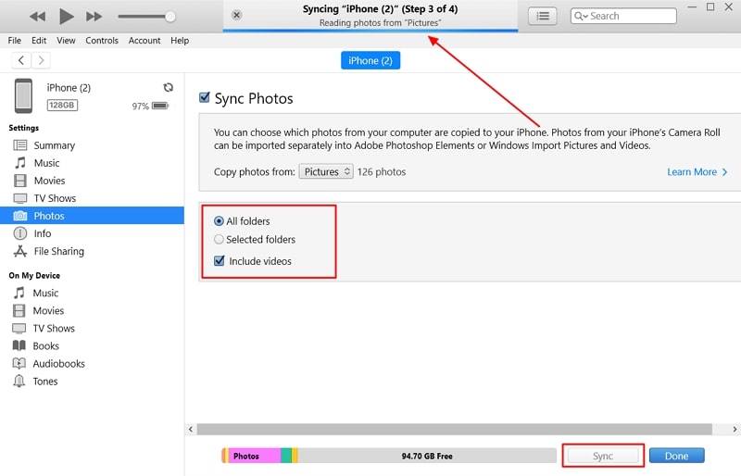The width and height of the screenshot is (741, 476).
Task: Open the Controls menu
Action: (x=102, y=41)
